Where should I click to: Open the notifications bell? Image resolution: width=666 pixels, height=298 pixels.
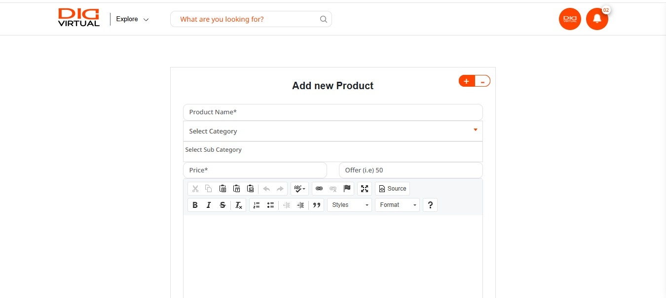click(x=597, y=19)
